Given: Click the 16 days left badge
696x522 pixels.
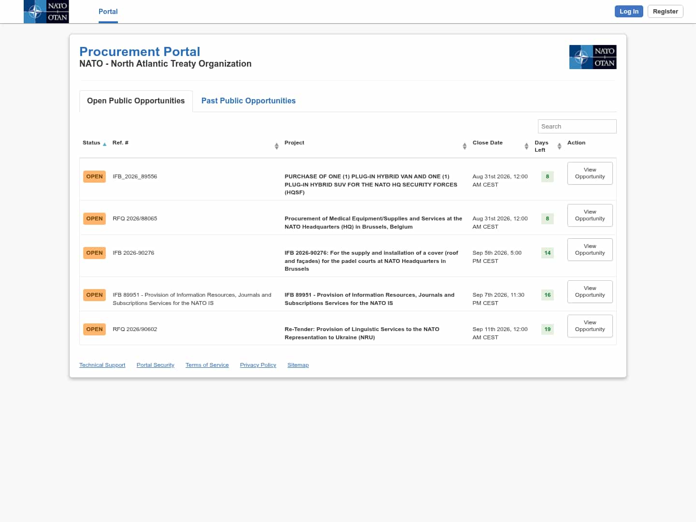Looking at the screenshot, I should pos(548,295).
